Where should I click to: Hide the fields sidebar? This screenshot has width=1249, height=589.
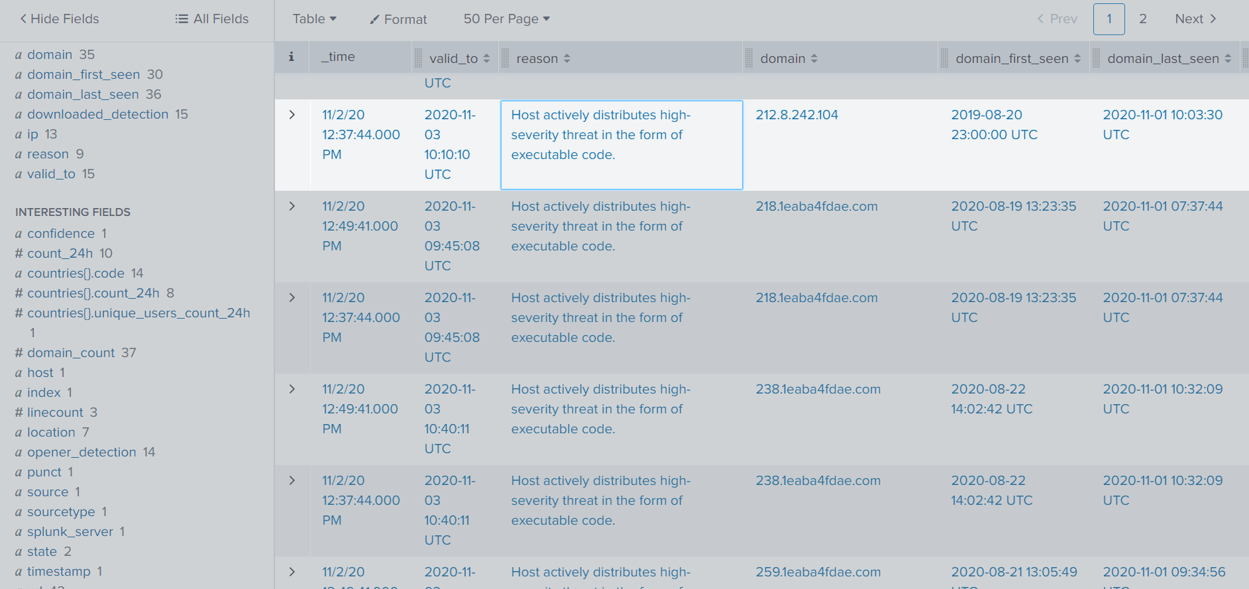(59, 19)
